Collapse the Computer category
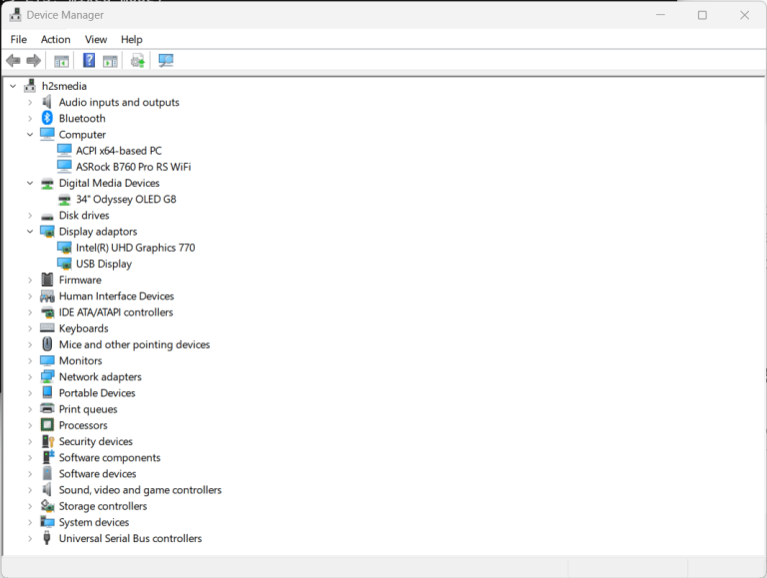The image size is (767, 578). 30,135
